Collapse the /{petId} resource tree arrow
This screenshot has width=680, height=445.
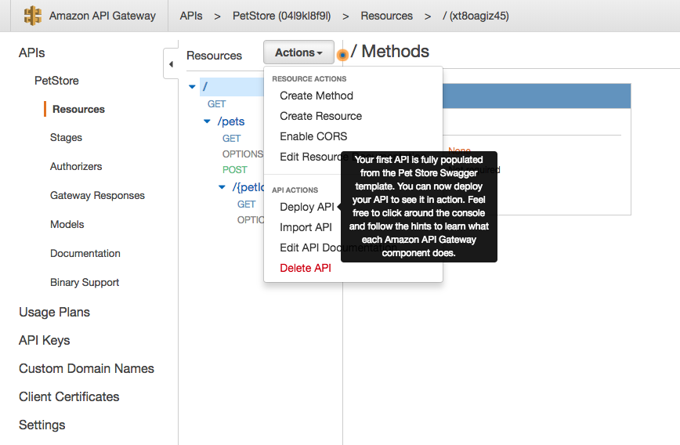222,187
